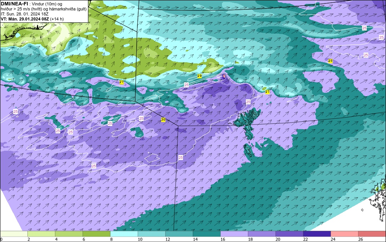386x242 pixels.
Task: Choose the dark teal 14–16 m/s legend swatch
Action: pos(207,234)
